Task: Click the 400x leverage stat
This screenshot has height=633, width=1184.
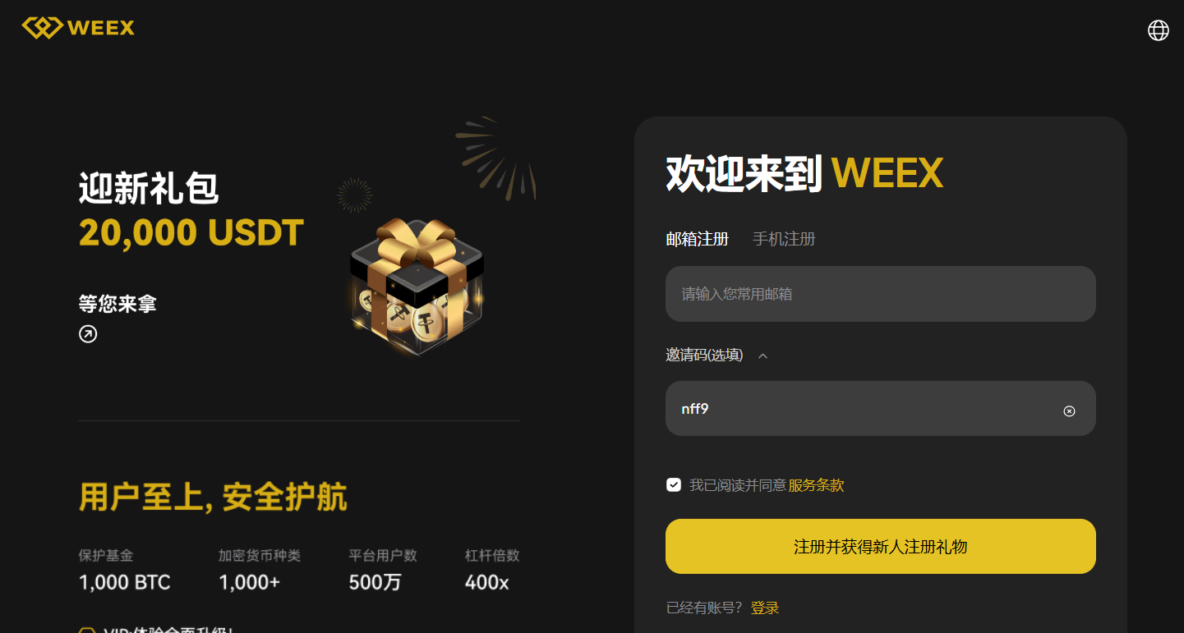Action: click(486, 583)
